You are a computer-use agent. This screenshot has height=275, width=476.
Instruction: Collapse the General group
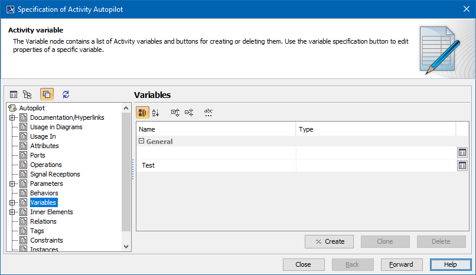142,142
